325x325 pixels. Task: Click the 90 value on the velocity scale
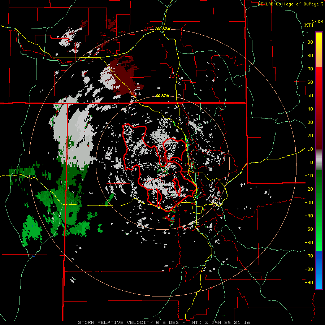310,42
